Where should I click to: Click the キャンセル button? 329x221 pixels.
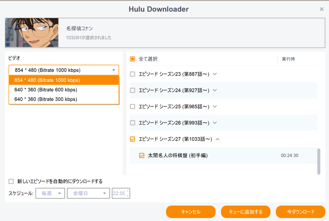click(191, 212)
